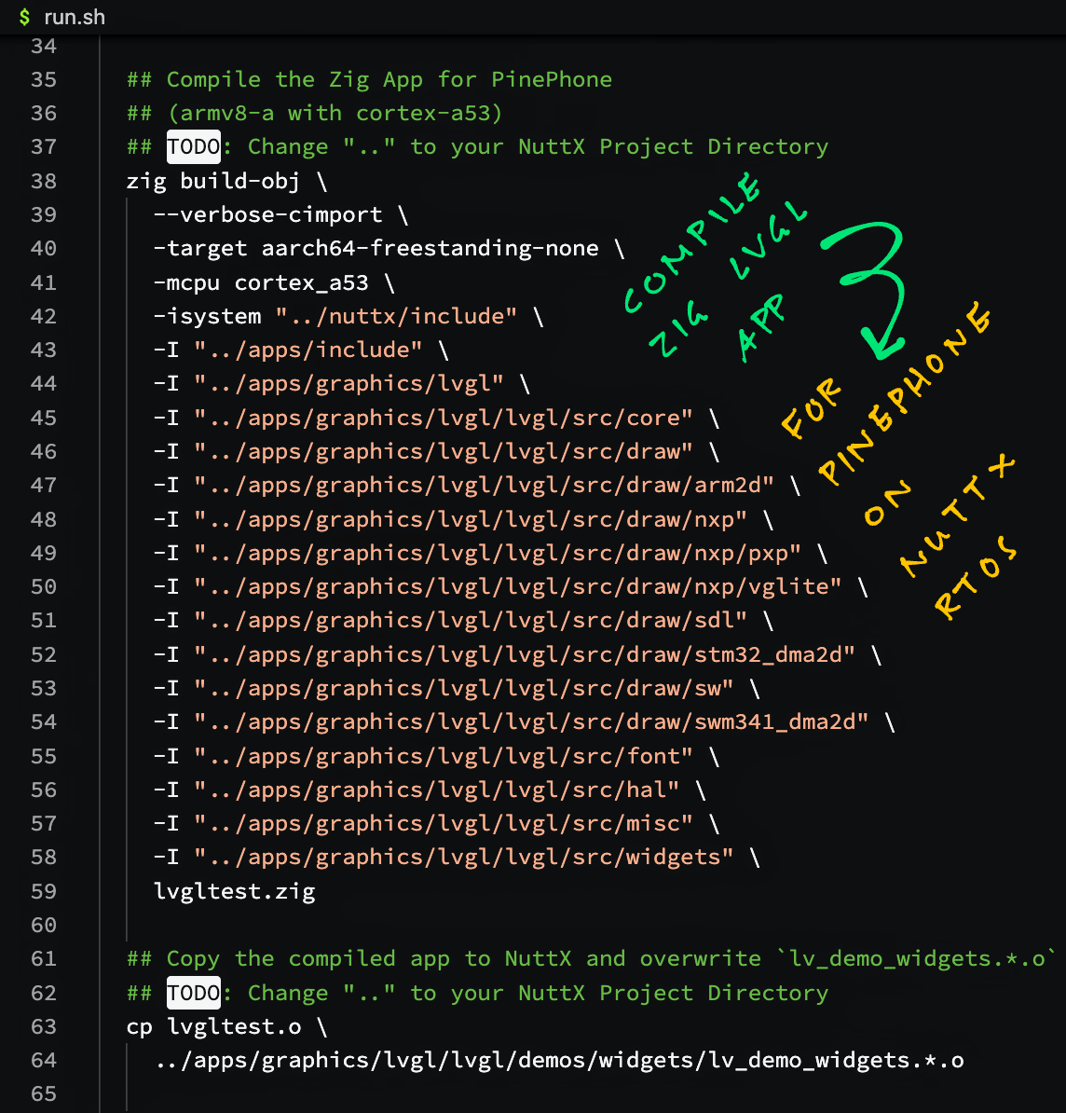Place cursor on "zig build-obj" command
This screenshot has width=1066, height=1113.
(213, 181)
